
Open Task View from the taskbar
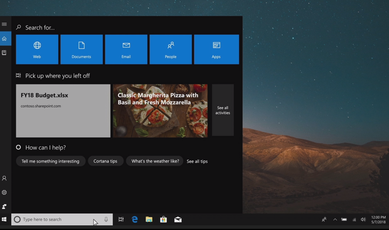[121, 219]
